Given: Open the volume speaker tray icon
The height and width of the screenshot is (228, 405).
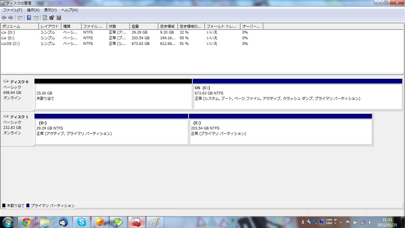Looking at the screenshot, I should (370, 222).
